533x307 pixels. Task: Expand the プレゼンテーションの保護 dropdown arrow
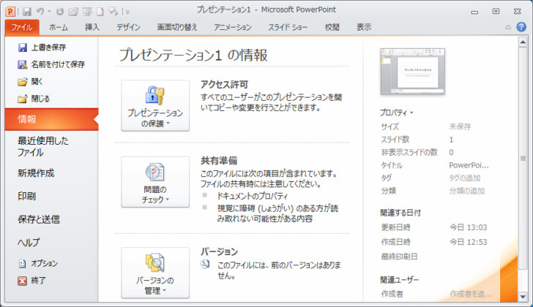pos(168,124)
